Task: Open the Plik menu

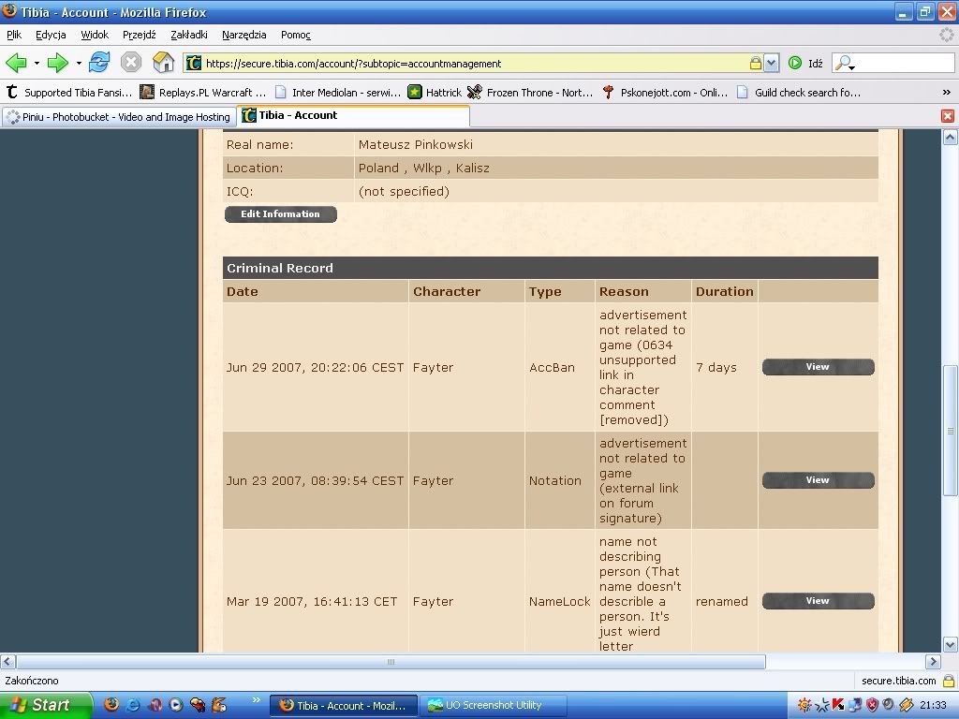Action: (x=14, y=35)
